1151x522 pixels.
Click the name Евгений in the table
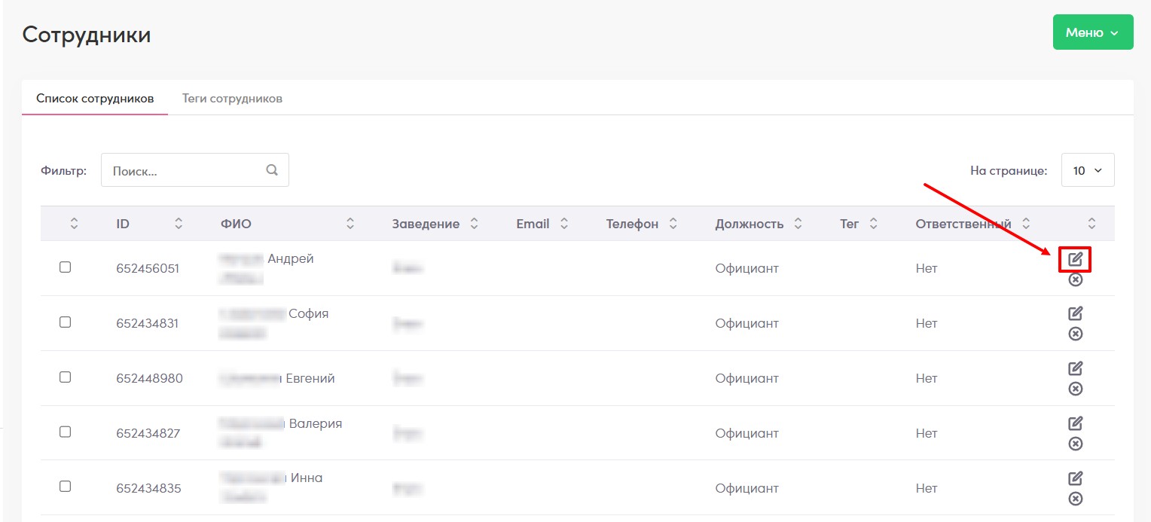coord(310,378)
